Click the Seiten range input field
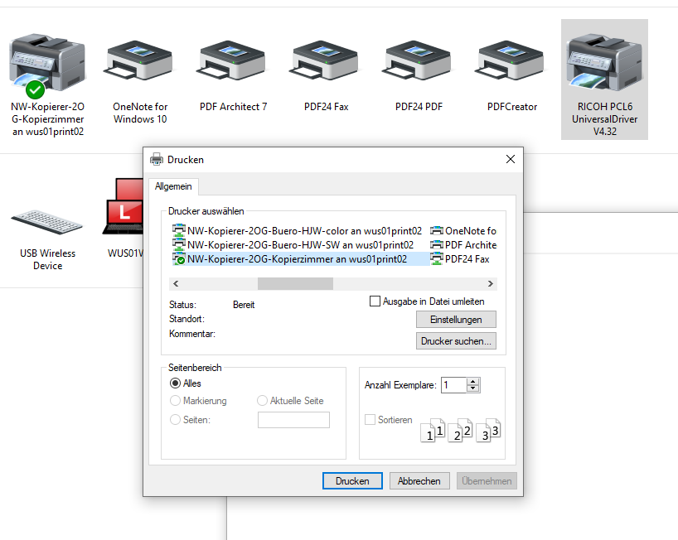This screenshot has width=678, height=540. tap(293, 420)
